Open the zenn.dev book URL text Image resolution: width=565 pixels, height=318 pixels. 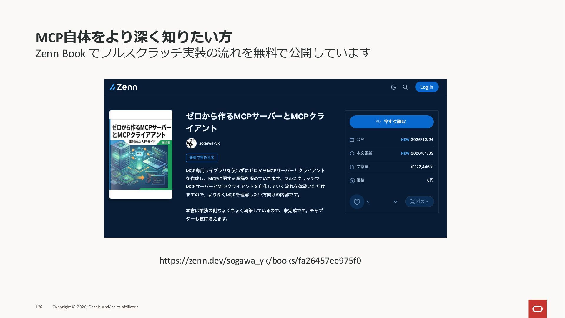point(260,261)
